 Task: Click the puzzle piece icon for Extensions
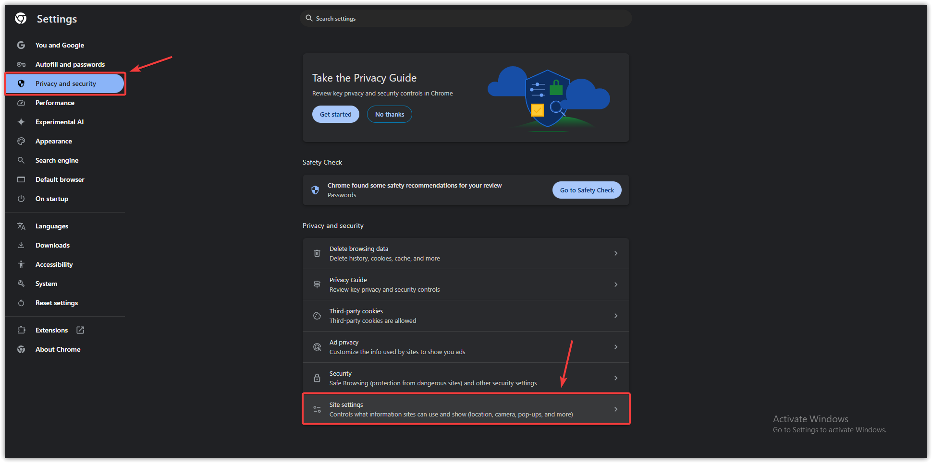point(21,330)
